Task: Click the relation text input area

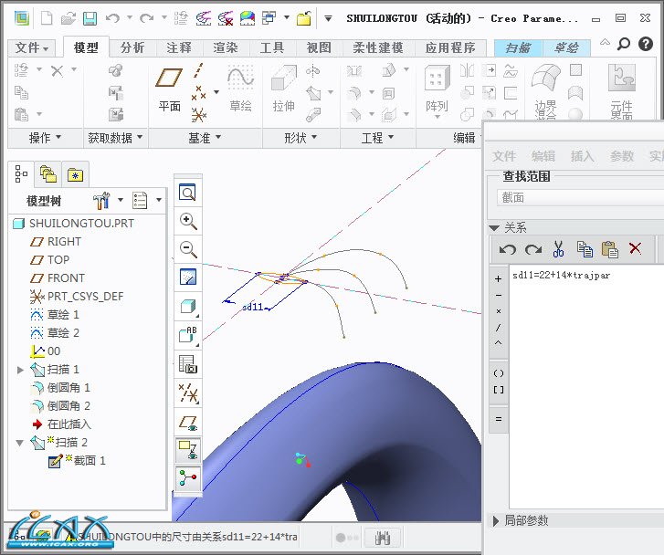Action: pyautogui.click(x=585, y=383)
